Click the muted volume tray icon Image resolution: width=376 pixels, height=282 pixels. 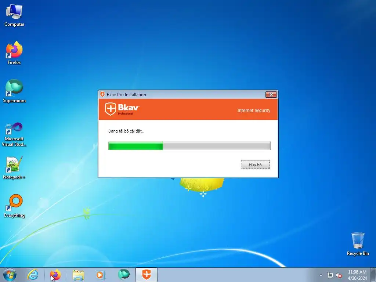339,275
